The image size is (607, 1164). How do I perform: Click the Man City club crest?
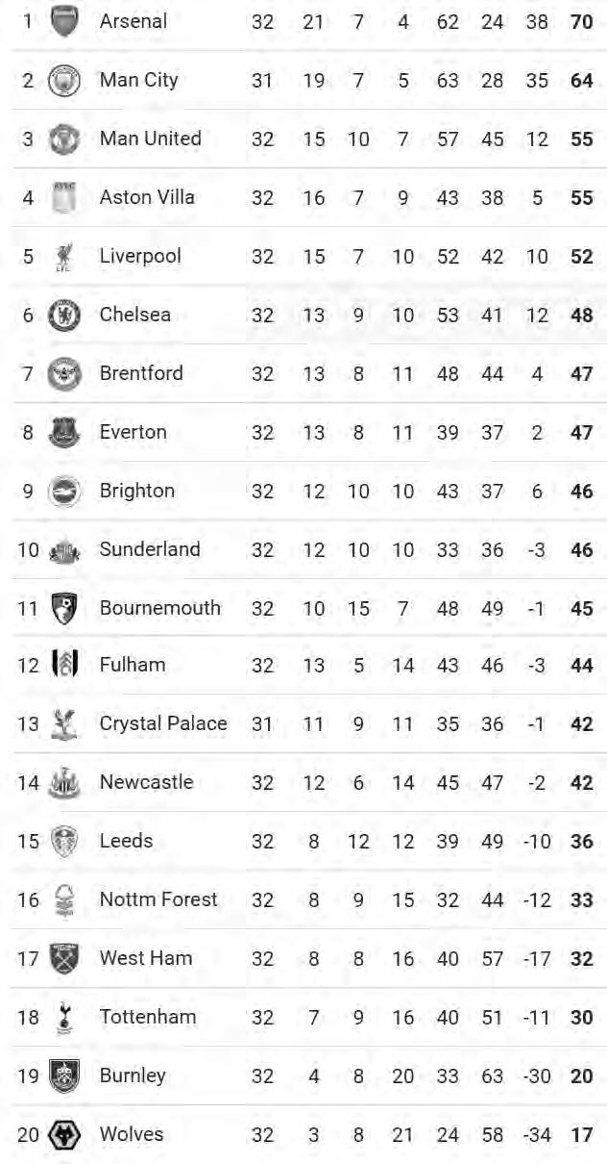coord(64,80)
